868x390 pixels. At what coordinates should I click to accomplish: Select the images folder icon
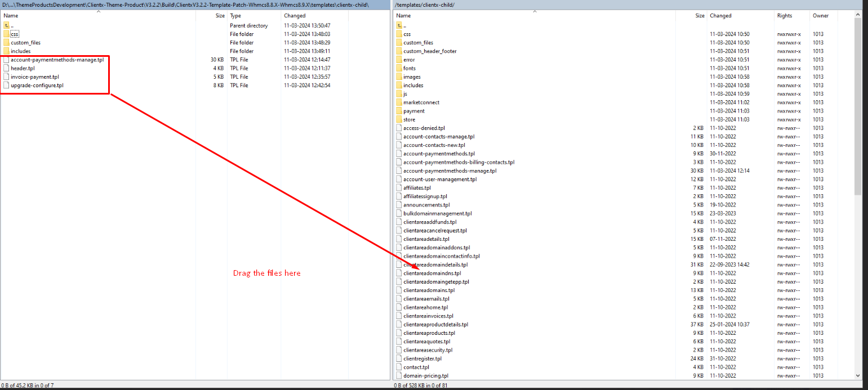coord(399,77)
